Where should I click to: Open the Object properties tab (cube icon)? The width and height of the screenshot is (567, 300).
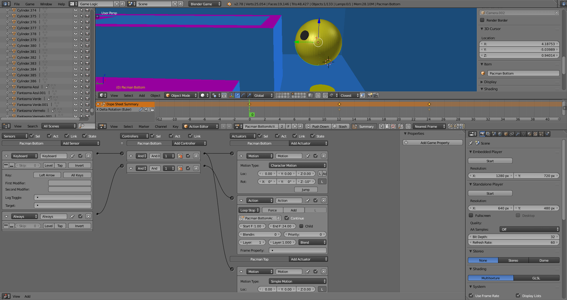point(506,134)
